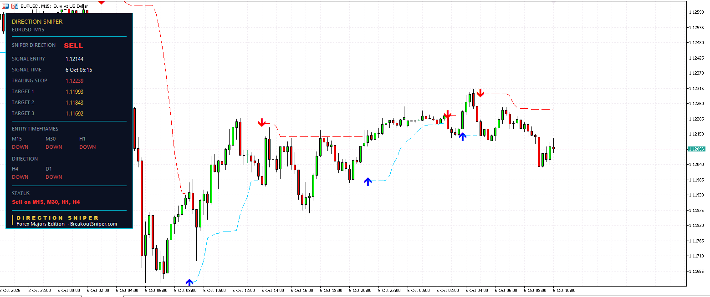Click the Target 1 value 1.11993

coord(74,92)
